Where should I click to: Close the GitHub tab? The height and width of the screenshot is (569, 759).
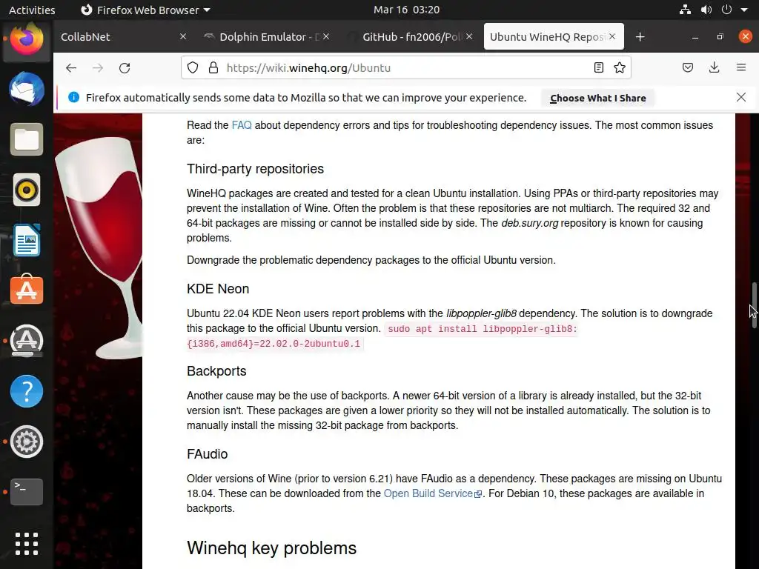469,37
